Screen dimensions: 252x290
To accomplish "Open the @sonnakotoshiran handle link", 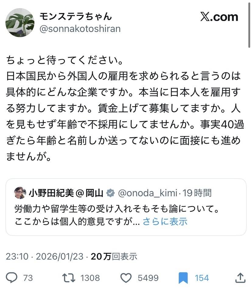I will pos(80,29).
